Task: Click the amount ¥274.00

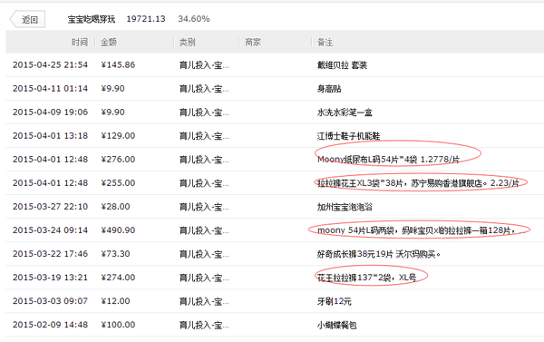Action: tap(118, 278)
